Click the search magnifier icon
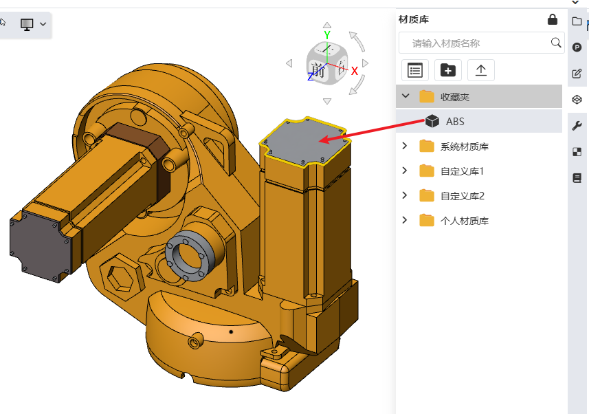This screenshot has height=414, width=589. point(556,43)
